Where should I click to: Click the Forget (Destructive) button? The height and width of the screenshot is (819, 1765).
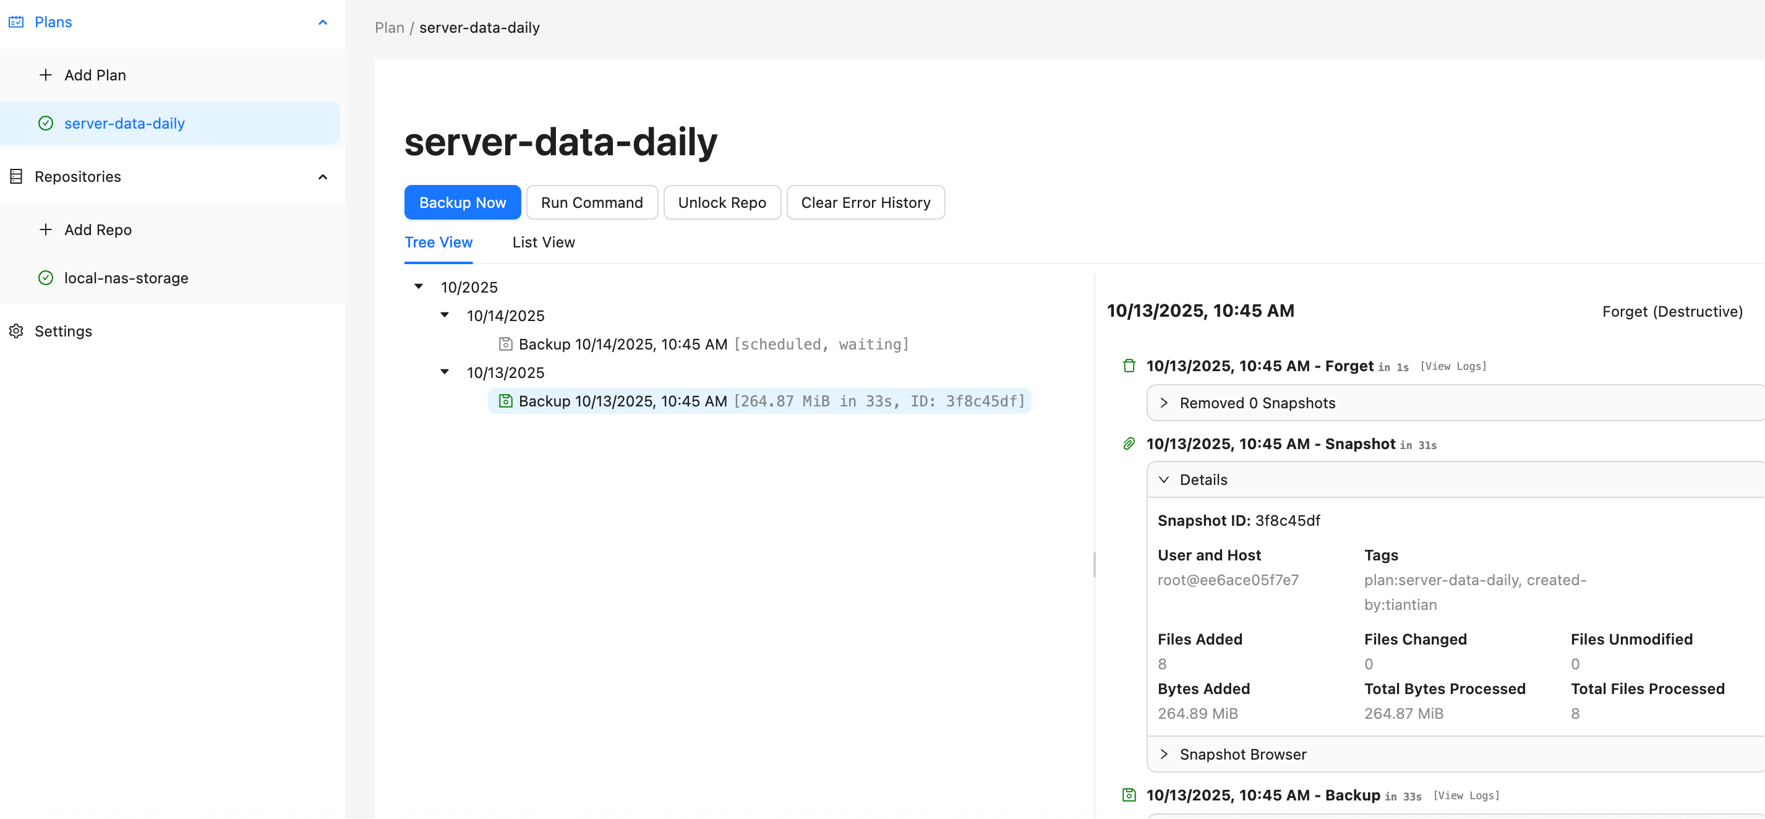click(x=1672, y=311)
